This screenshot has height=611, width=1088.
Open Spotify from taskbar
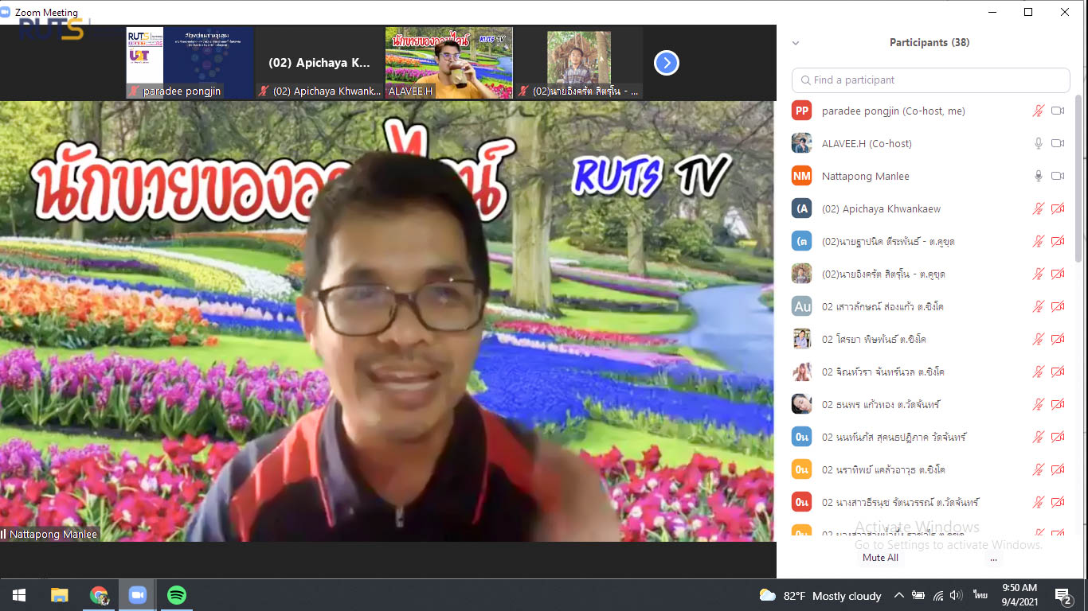pos(177,595)
